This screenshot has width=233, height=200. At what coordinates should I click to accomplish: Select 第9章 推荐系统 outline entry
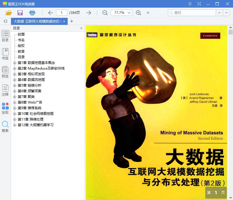29,108
